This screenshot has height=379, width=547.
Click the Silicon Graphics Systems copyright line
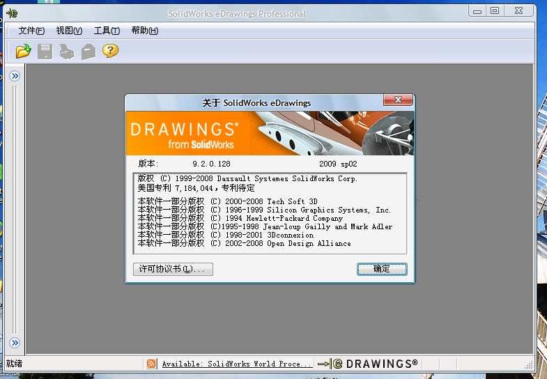pos(264,210)
